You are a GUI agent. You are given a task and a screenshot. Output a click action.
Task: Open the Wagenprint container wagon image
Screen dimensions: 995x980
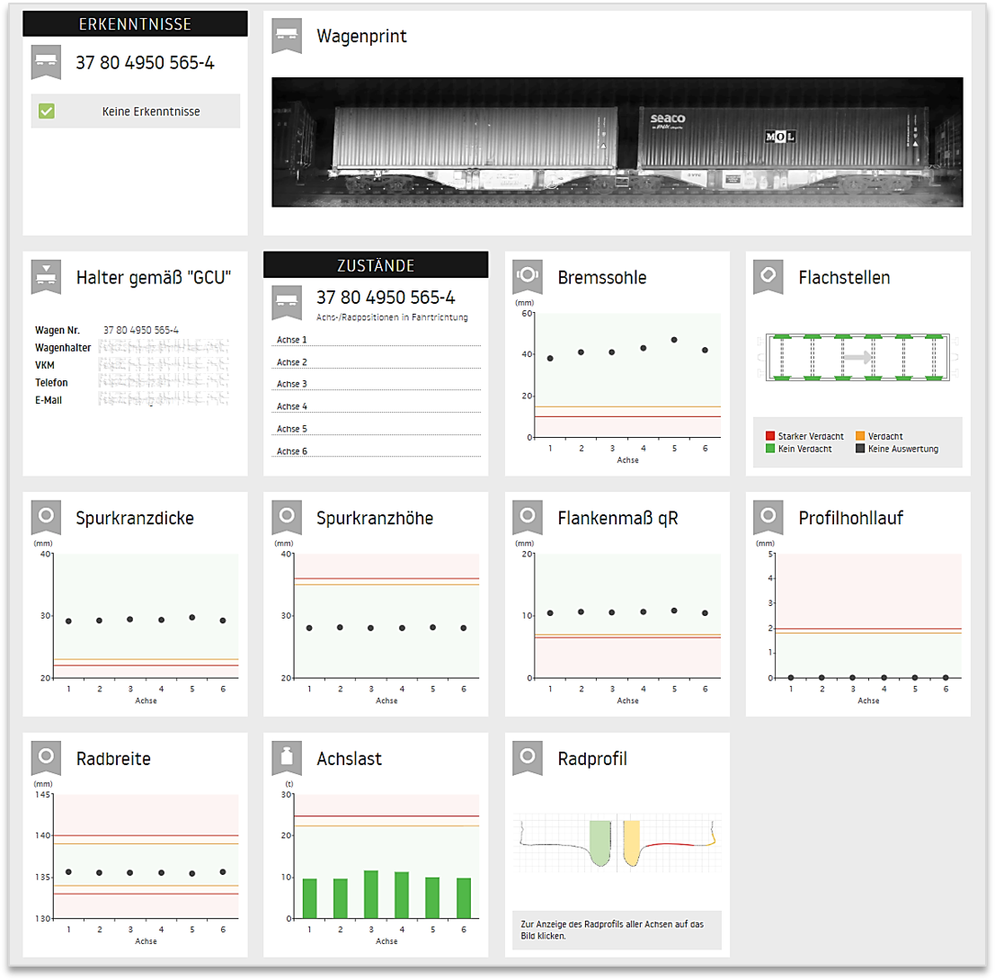click(617, 142)
